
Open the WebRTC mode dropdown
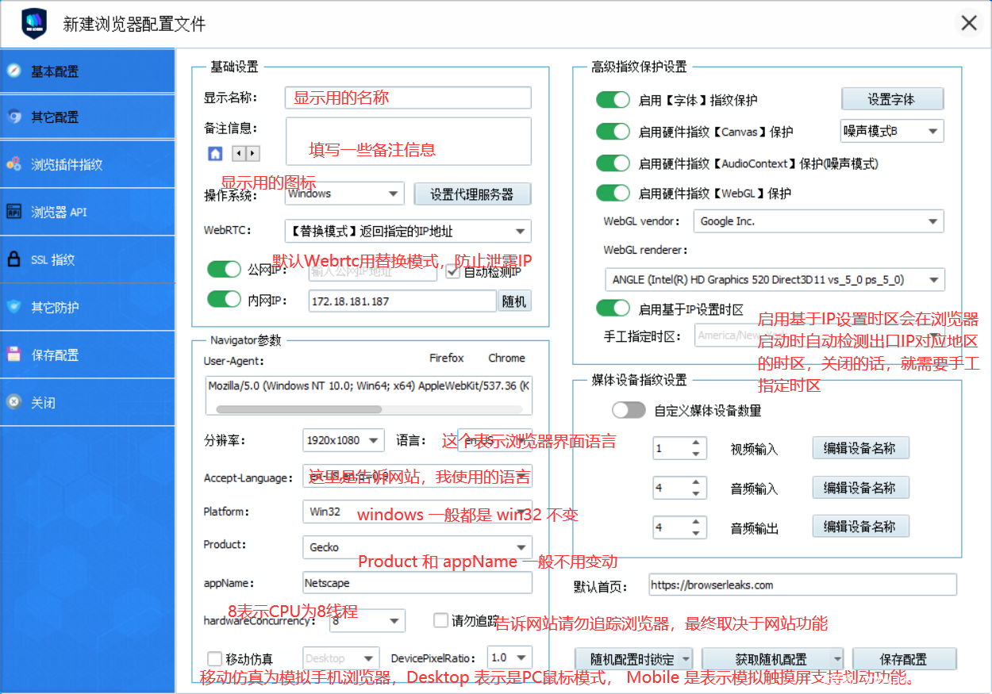coord(407,232)
